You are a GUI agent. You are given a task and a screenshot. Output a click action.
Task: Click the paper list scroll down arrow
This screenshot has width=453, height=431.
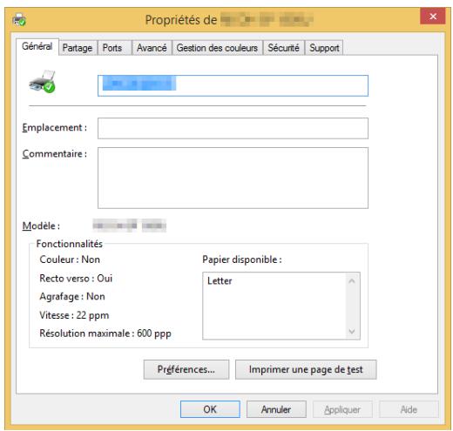(x=352, y=331)
